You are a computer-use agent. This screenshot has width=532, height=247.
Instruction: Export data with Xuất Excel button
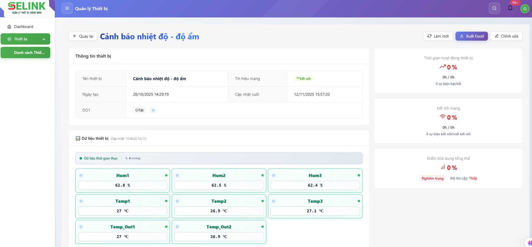coord(472,36)
